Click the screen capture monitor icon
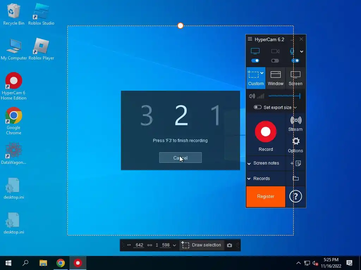This screenshot has width=361, height=270. point(255,51)
